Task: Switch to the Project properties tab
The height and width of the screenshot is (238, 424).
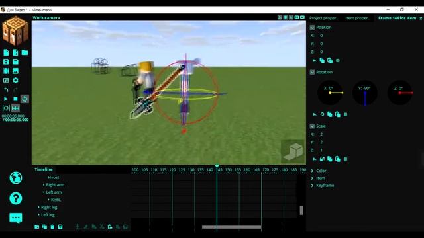Action: (x=324, y=18)
